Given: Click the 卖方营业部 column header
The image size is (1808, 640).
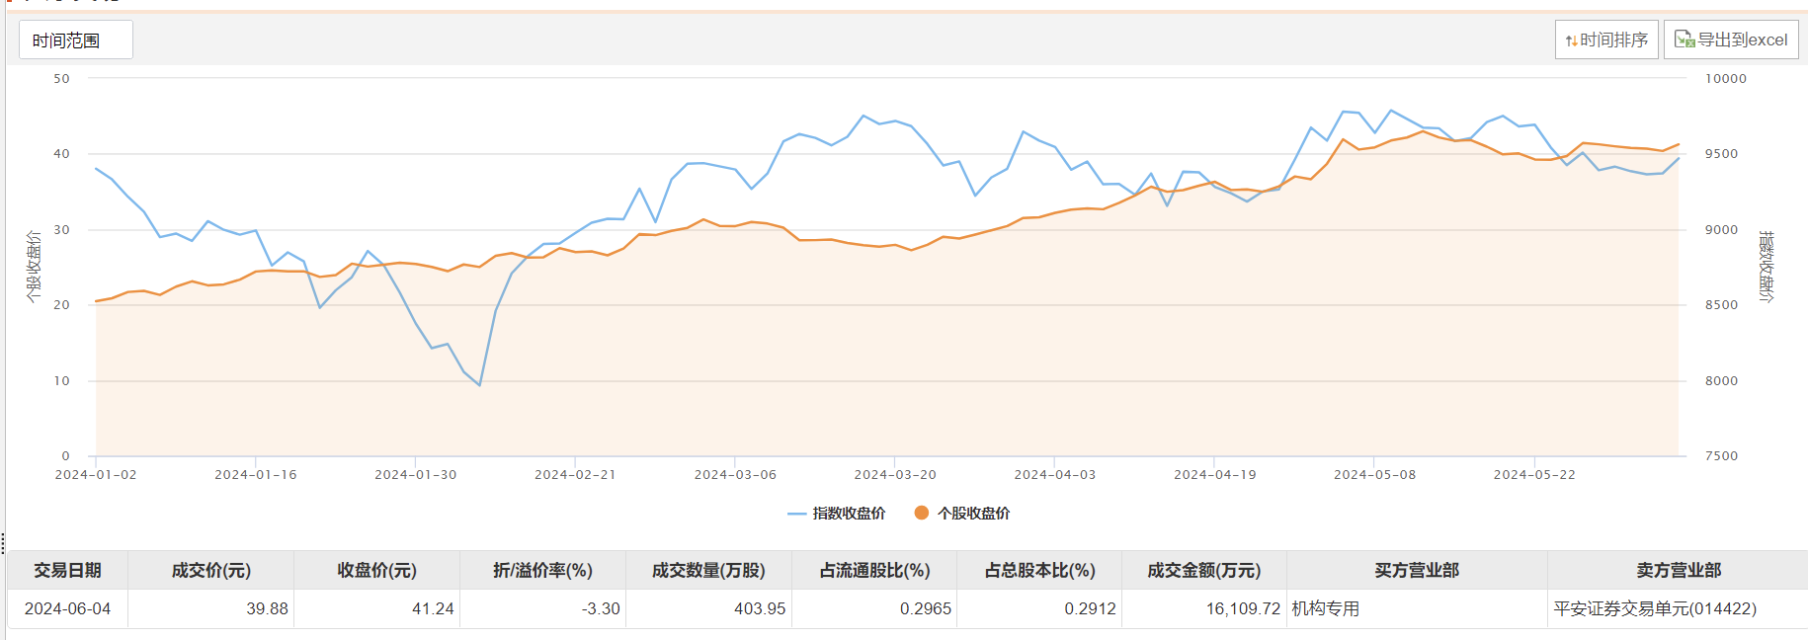Looking at the screenshot, I should tap(1678, 571).
